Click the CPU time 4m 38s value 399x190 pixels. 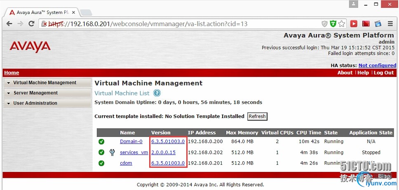(310, 153)
